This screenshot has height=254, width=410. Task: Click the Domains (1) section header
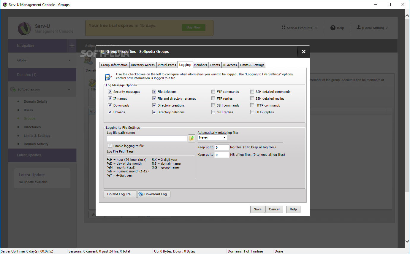(42, 75)
